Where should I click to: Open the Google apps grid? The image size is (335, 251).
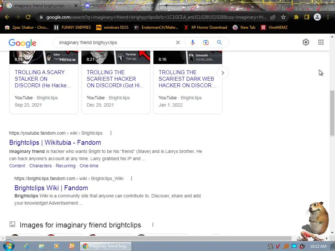tap(321, 42)
